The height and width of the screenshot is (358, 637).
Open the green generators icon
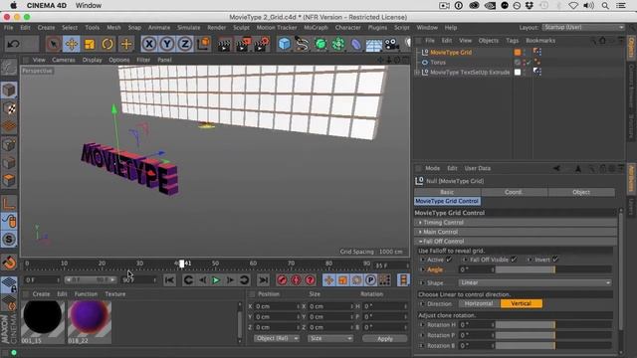click(x=320, y=44)
